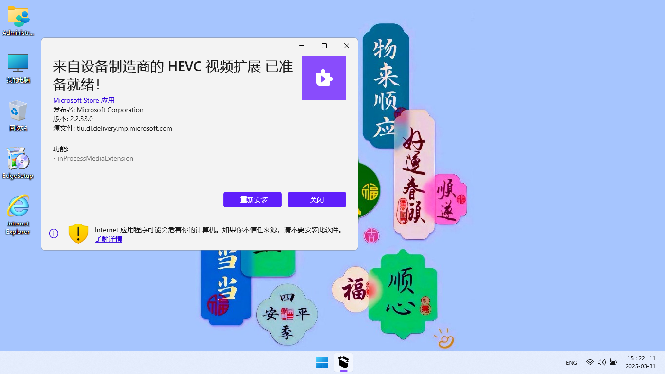Click the ENG input language indicator
Viewport: 665px width, 374px height.
[x=572, y=363]
